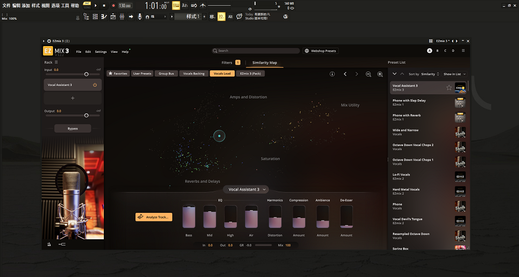The width and height of the screenshot is (519, 277).
Task: Toggle the Vocals Lead filter tag
Action: coord(222,74)
